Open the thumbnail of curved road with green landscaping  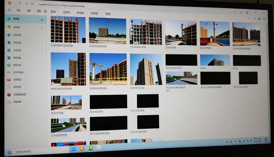(x=68, y=125)
